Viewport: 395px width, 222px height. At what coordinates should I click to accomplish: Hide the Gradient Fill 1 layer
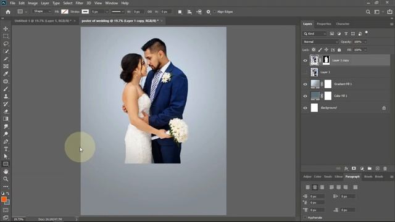[x=305, y=84]
